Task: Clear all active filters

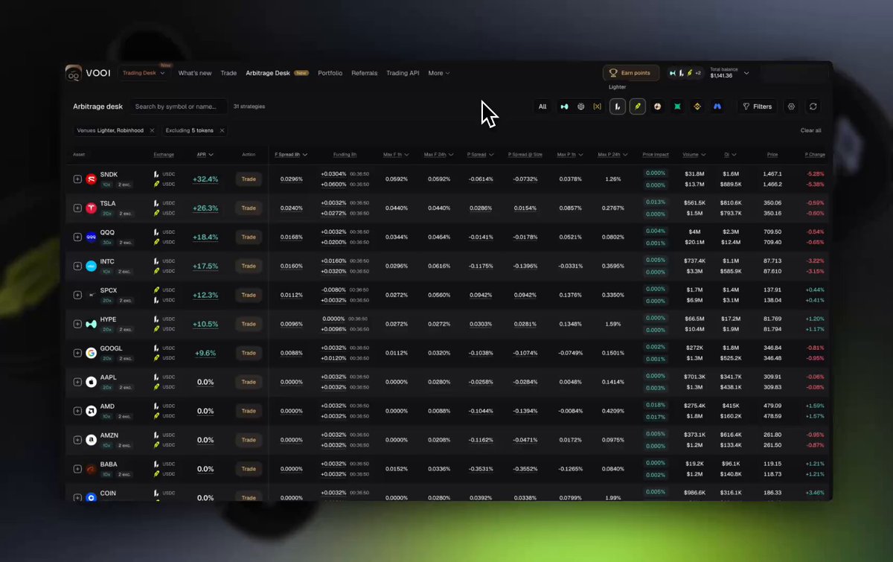Action: click(811, 130)
